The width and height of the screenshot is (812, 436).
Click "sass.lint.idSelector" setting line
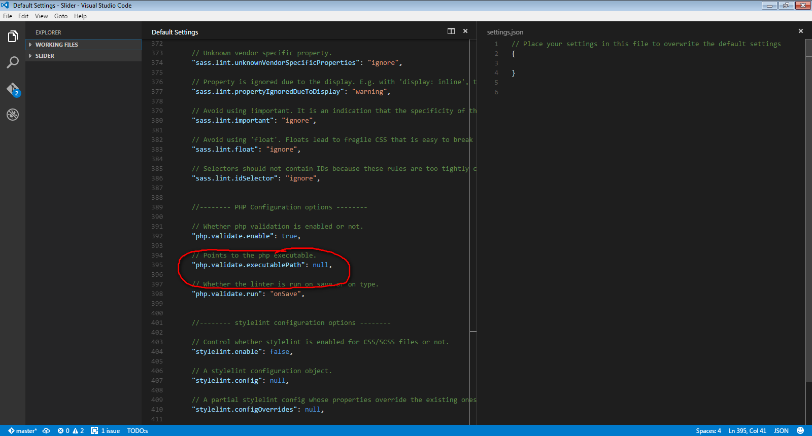coord(256,178)
